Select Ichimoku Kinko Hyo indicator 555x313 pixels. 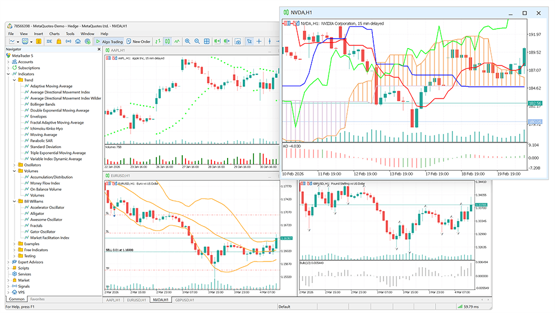click(47, 128)
